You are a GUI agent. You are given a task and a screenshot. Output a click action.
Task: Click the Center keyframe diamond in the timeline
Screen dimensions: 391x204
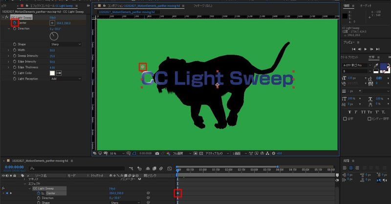pos(178,193)
